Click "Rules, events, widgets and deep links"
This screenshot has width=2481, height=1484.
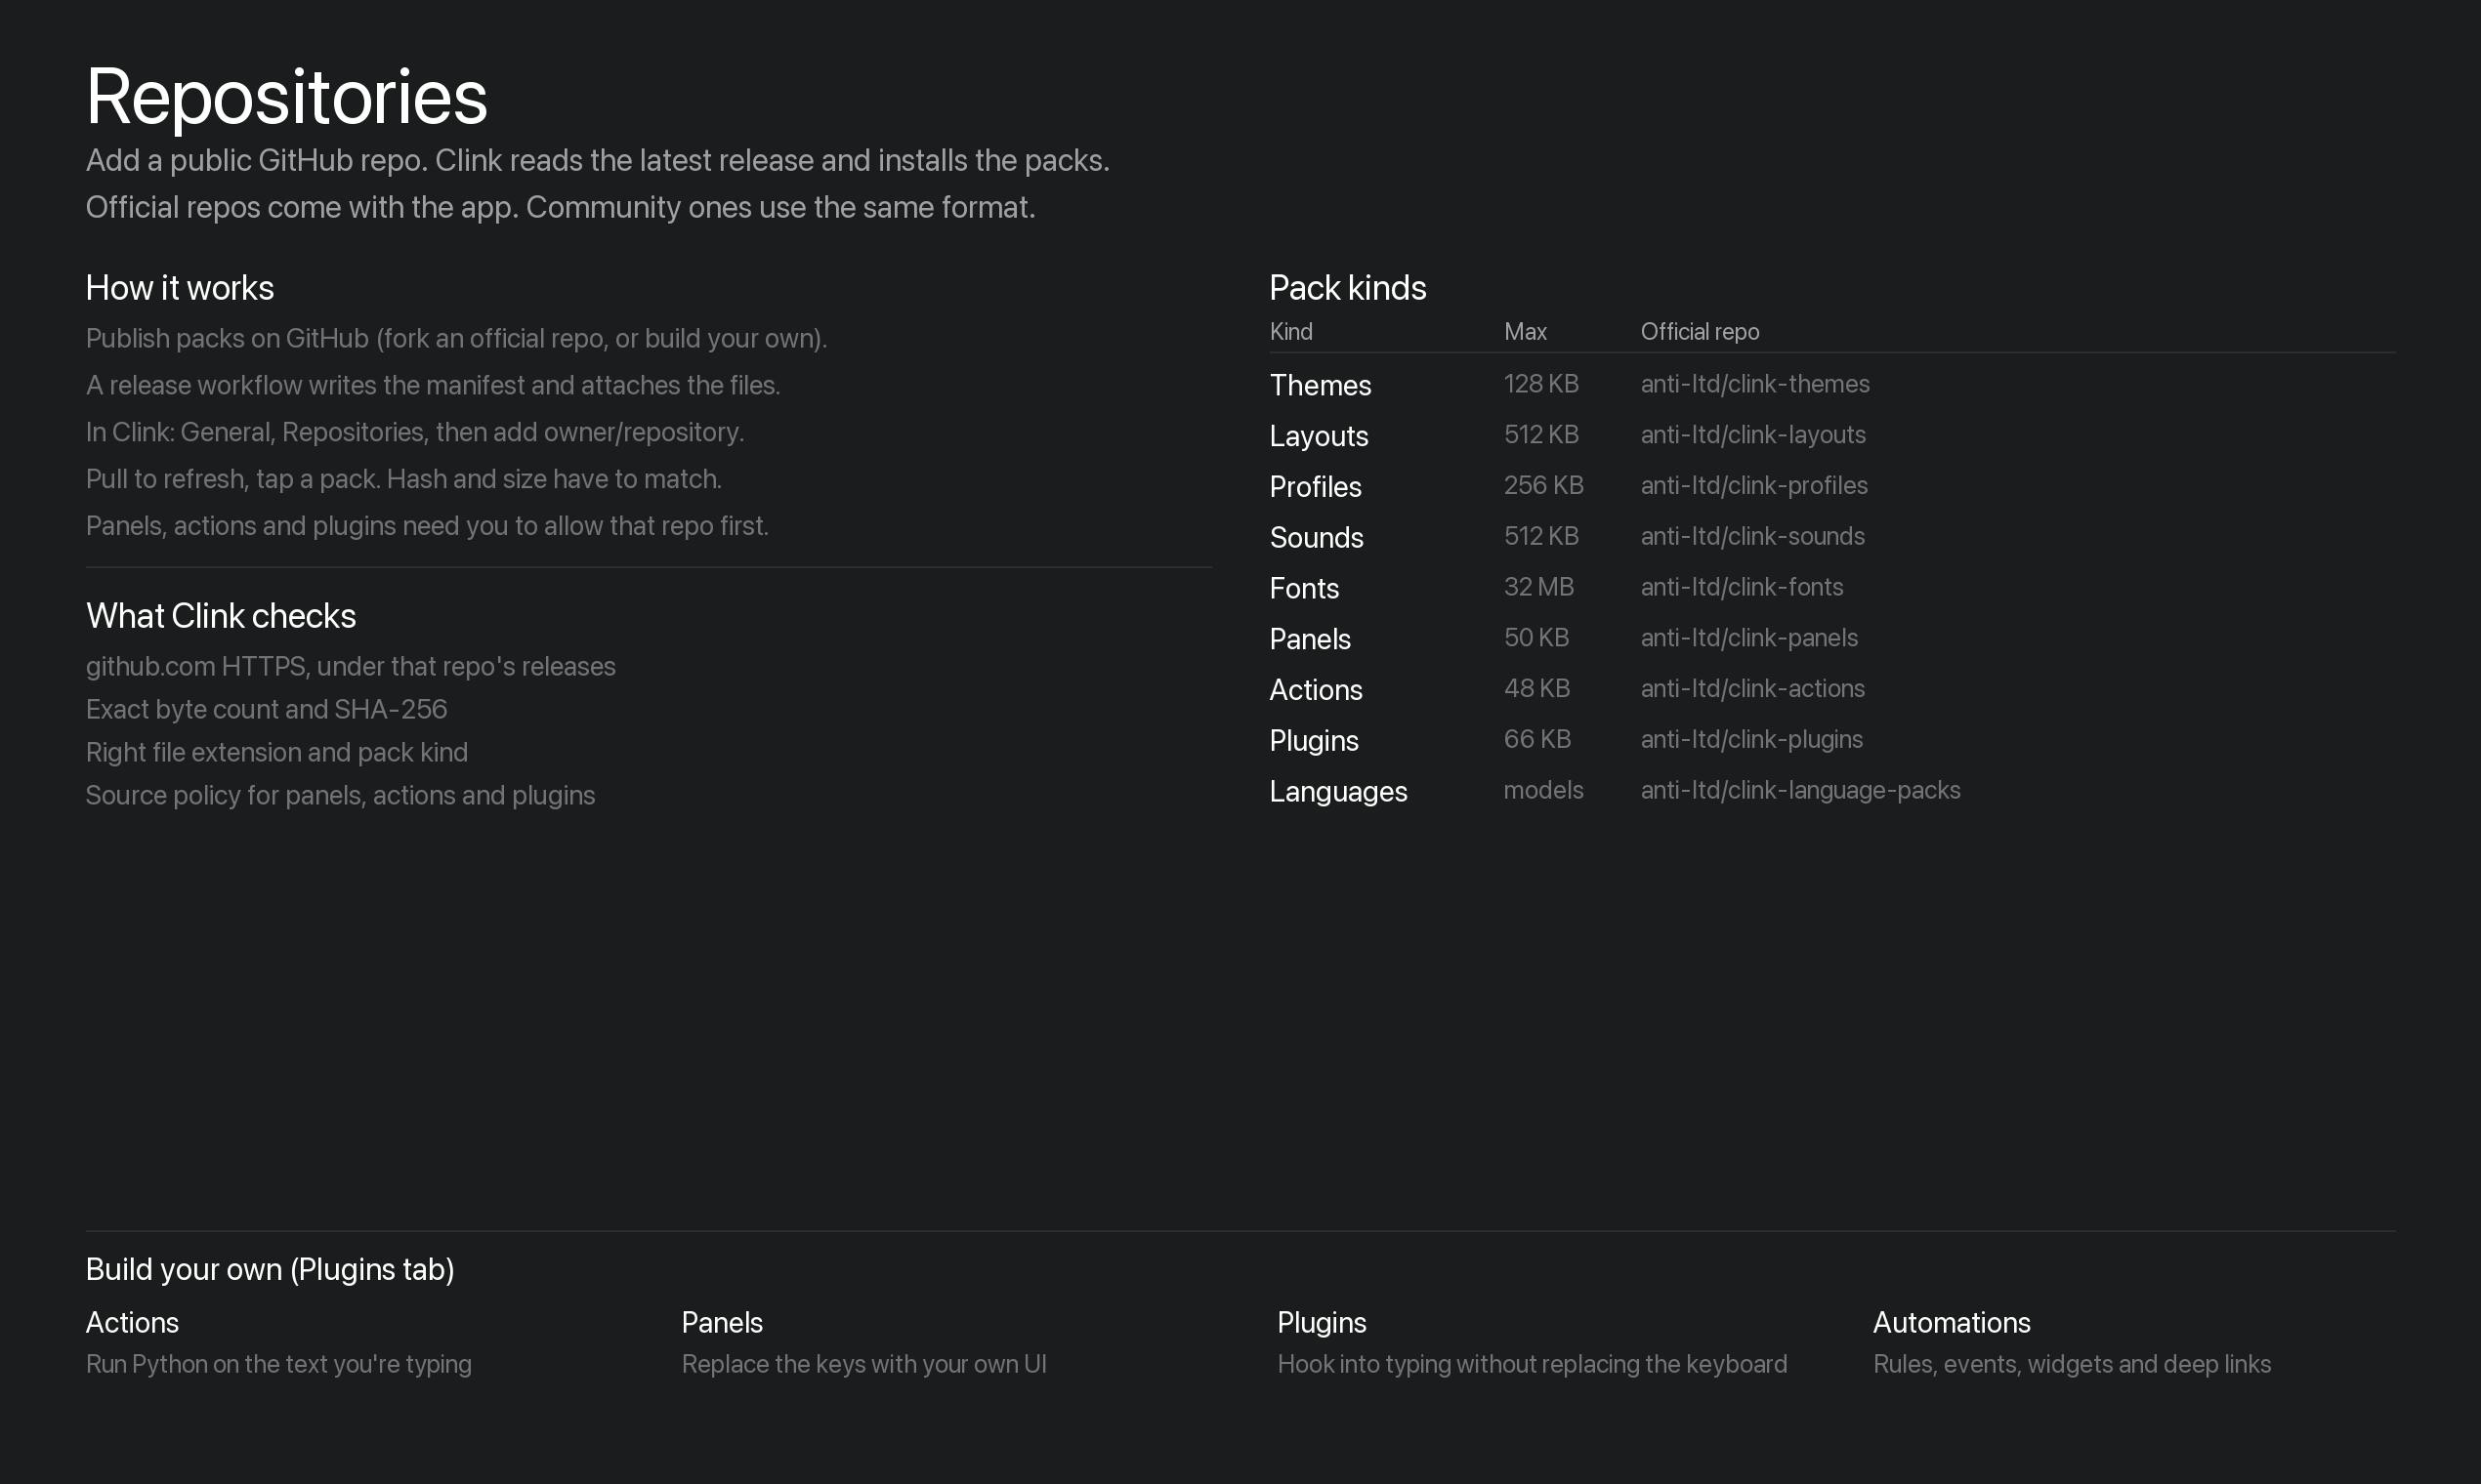pos(2073,1365)
